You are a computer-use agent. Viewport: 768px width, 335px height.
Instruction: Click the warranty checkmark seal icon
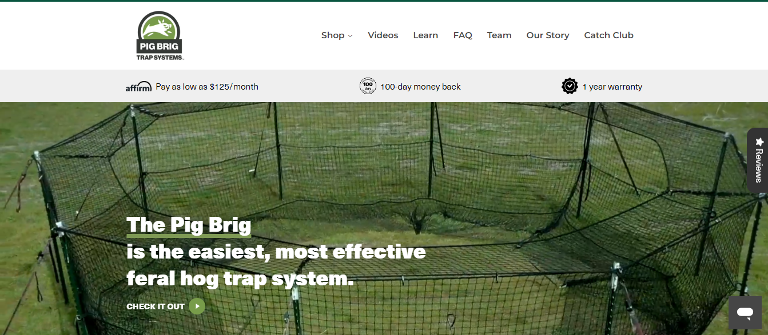click(570, 86)
